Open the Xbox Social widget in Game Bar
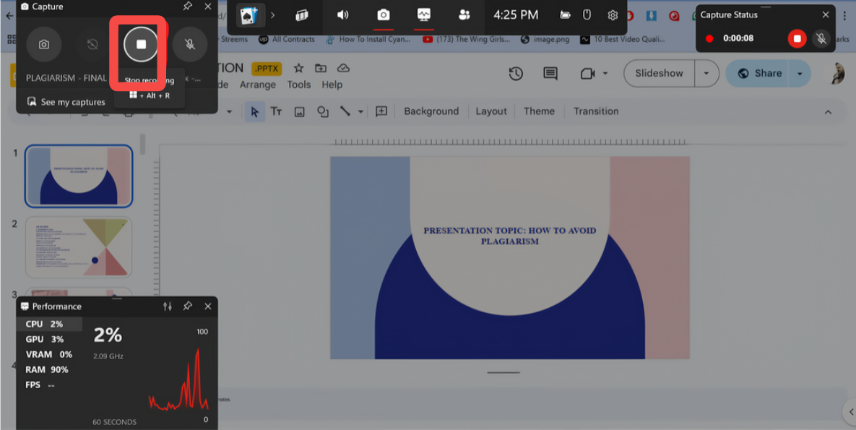This screenshot has height=430, width=856. point(464,15)
